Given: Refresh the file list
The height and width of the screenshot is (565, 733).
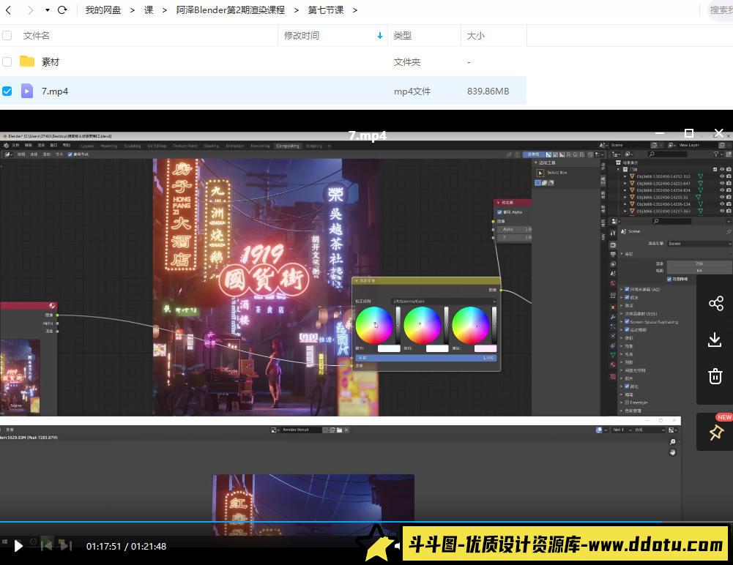Looking at the screenshot, I should (62, 10).
